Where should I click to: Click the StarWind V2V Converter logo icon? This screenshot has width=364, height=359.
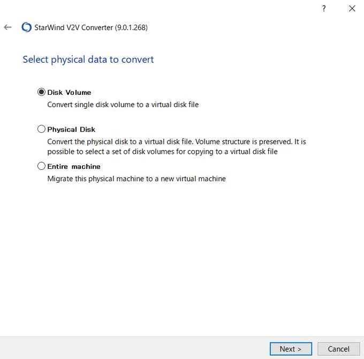(26, 27)
